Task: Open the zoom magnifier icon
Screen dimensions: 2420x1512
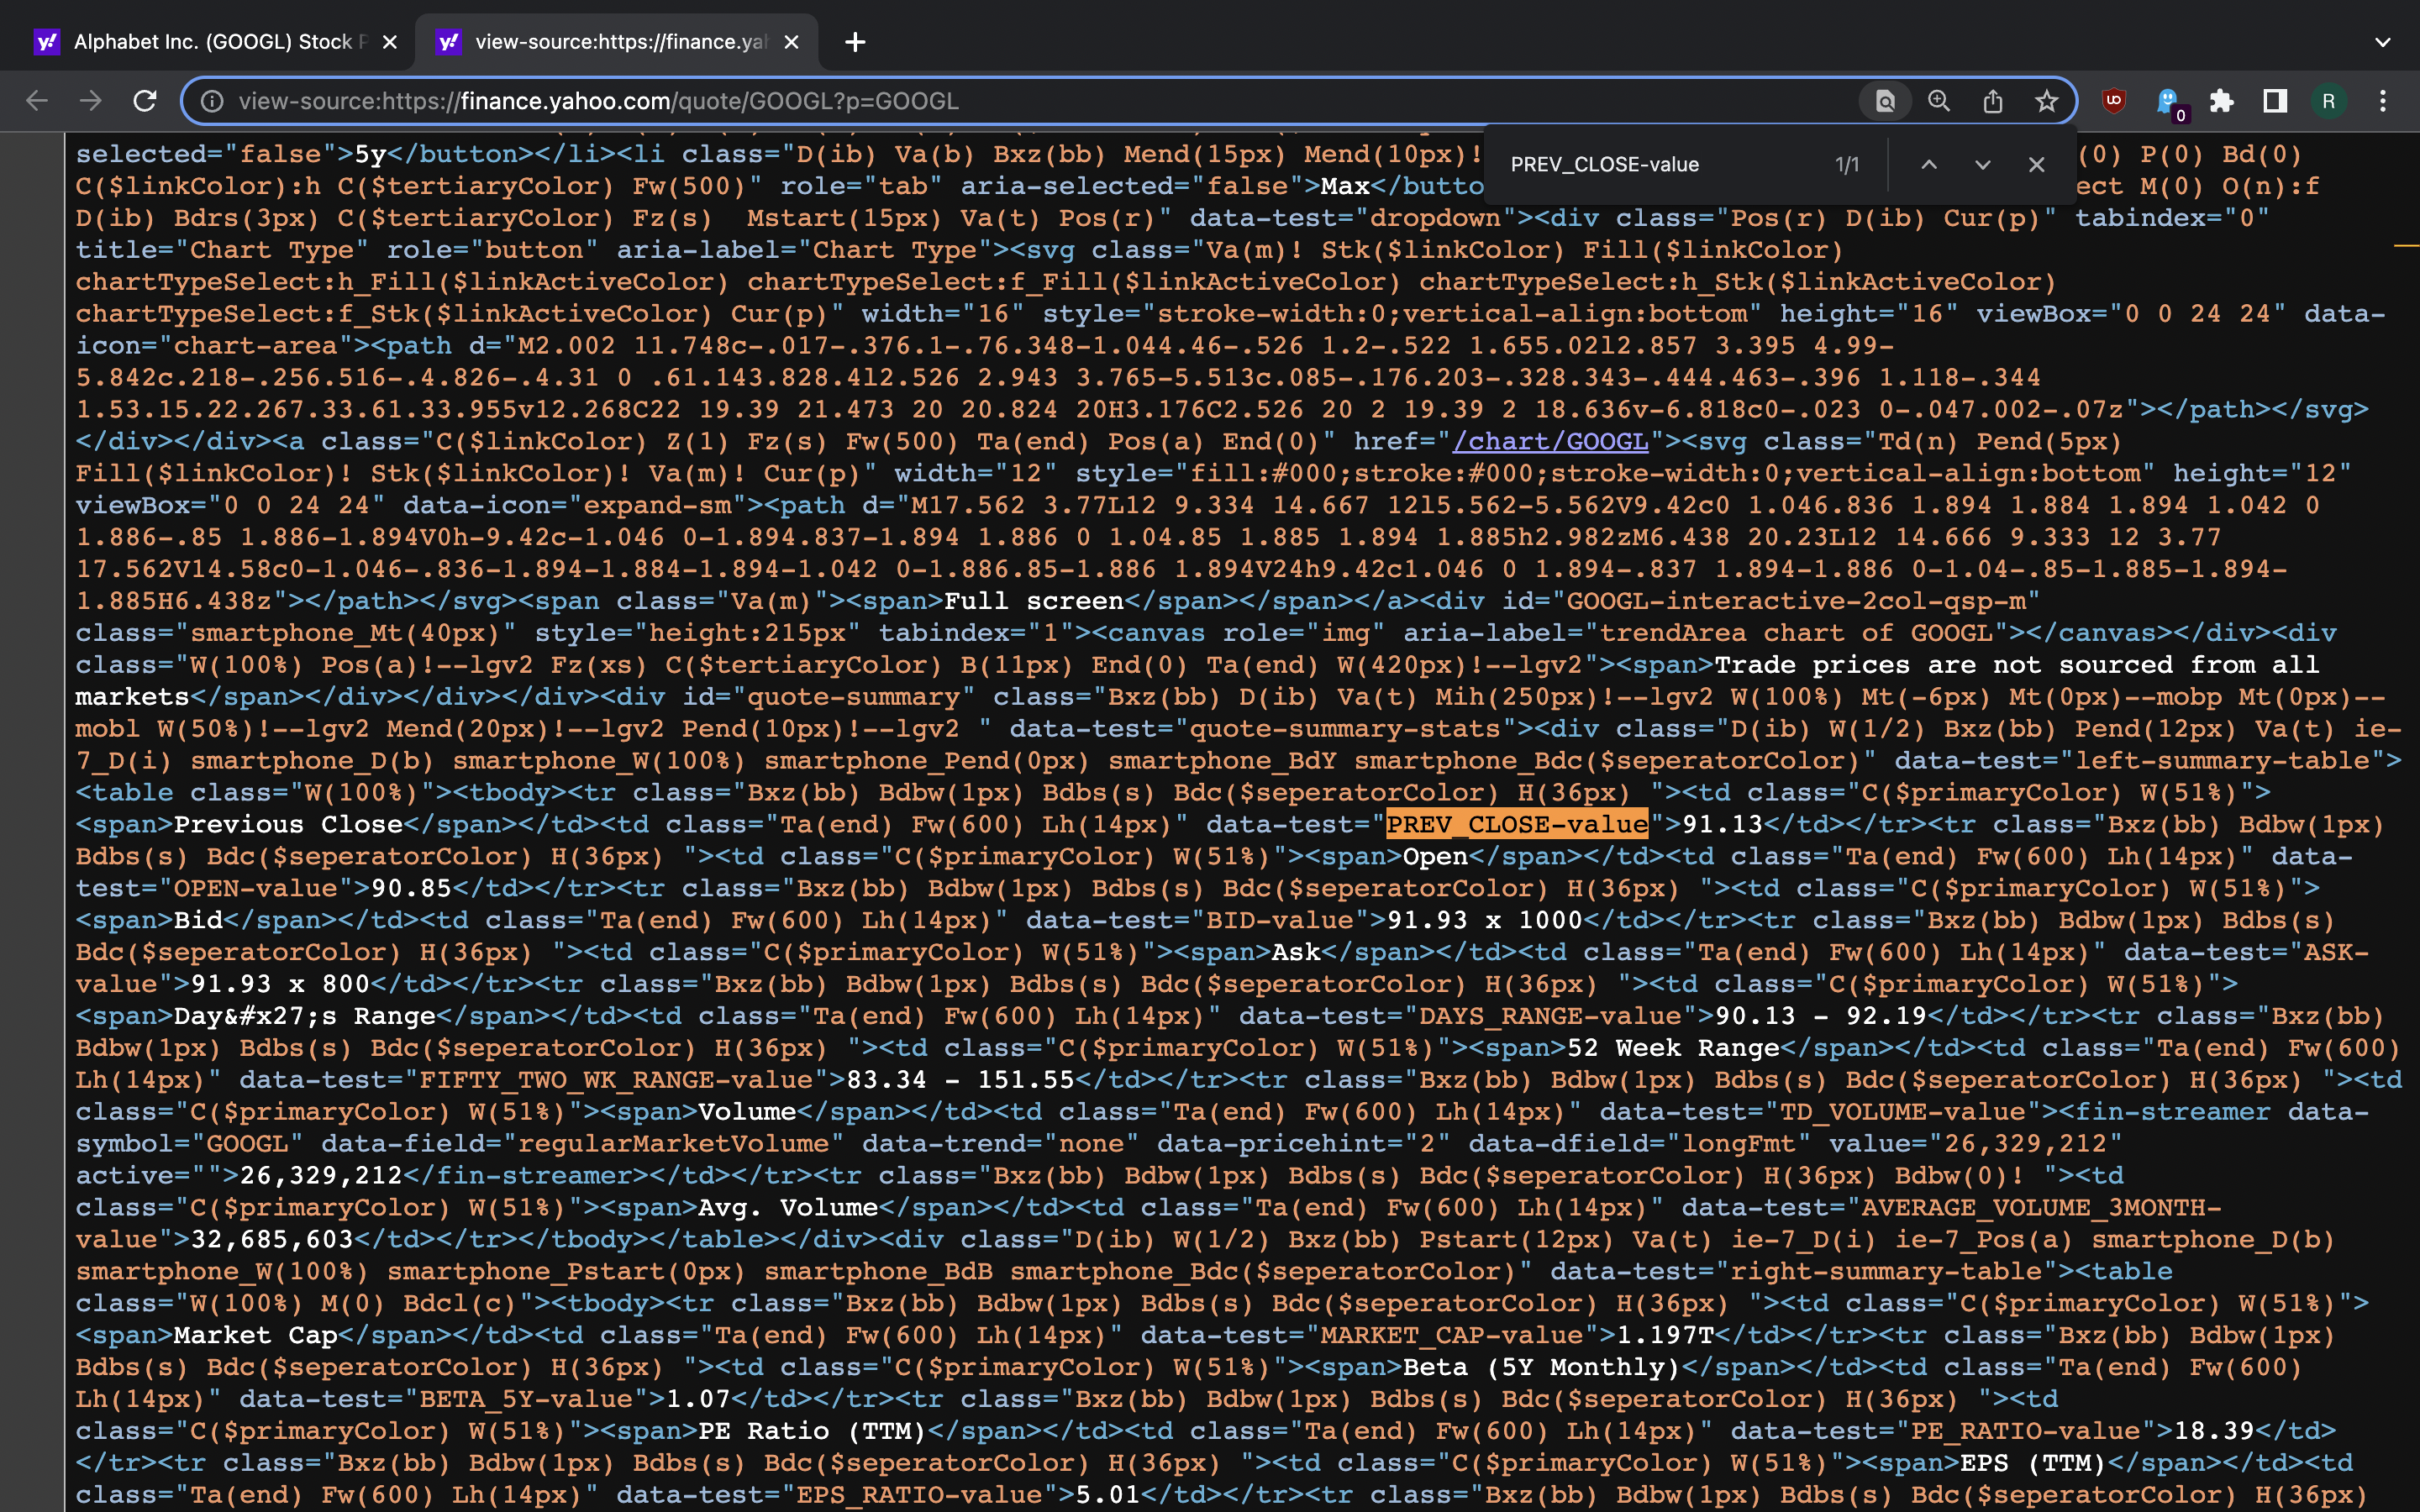Action: pos(1939,101)
